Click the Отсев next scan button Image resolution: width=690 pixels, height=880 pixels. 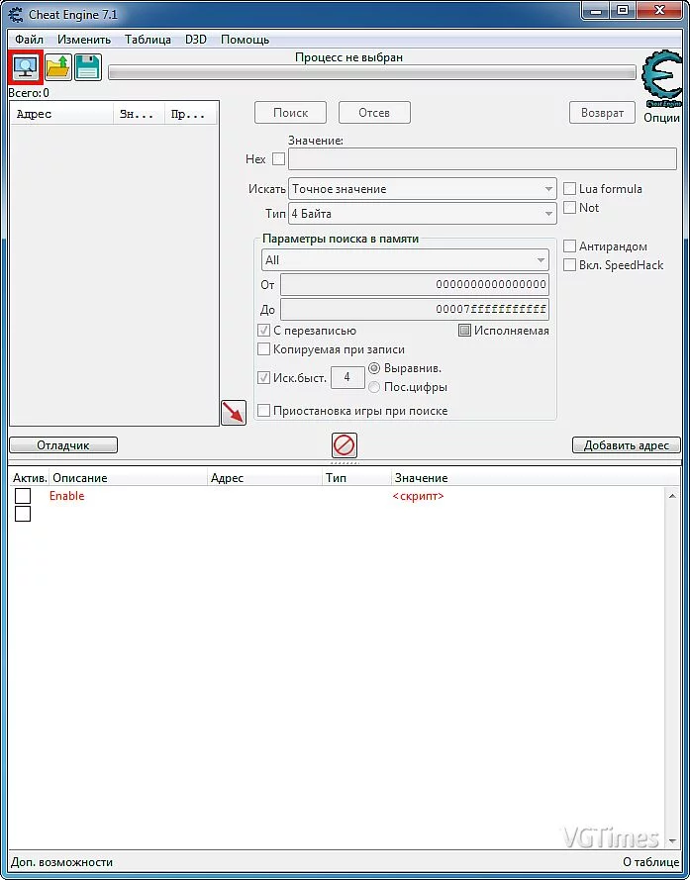pyautogui.click(x=374, y=113)
